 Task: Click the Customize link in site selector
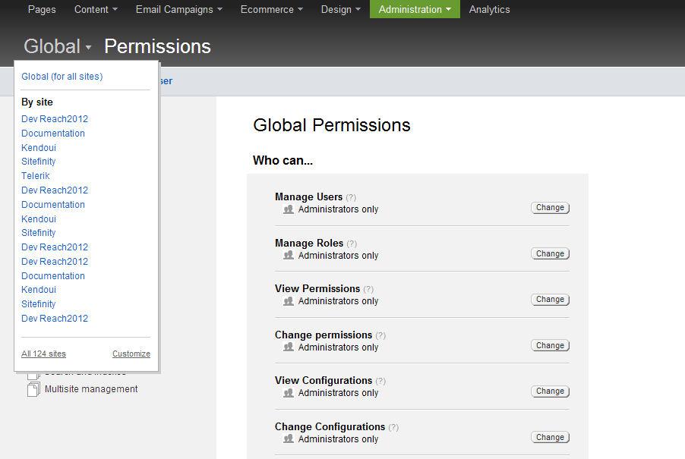131,354
